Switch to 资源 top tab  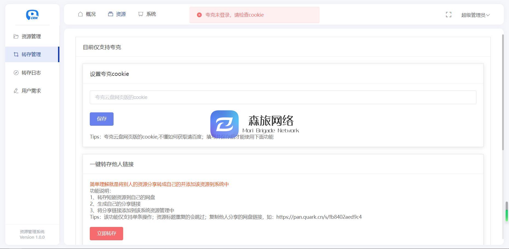click(117, 14)
